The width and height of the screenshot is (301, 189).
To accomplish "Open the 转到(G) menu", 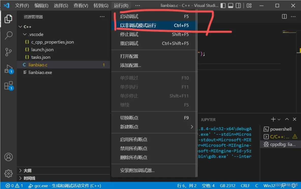I will (101, 6).
